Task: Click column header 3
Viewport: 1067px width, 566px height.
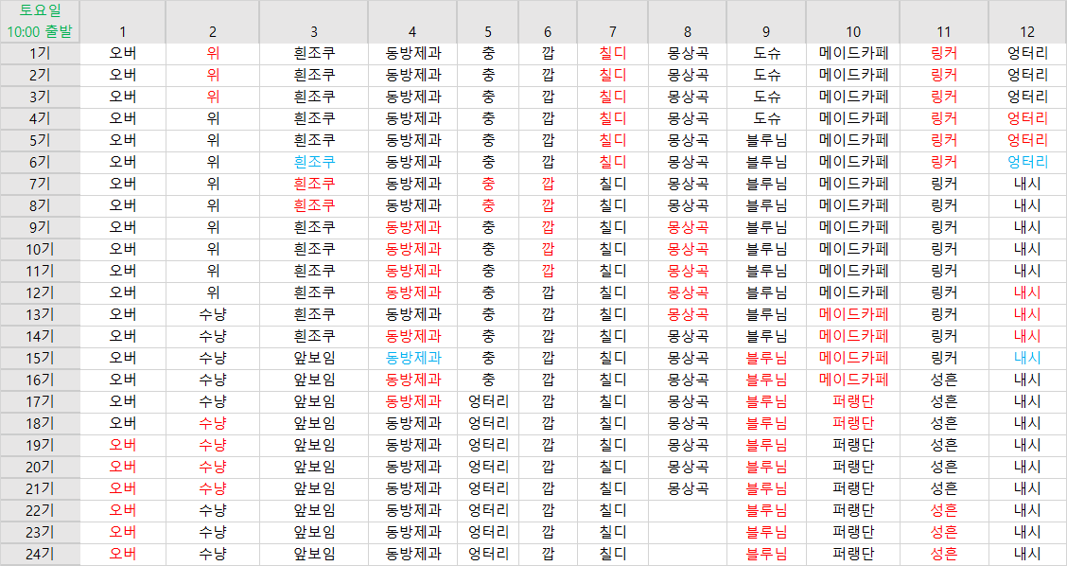Action: click(314, 31)
